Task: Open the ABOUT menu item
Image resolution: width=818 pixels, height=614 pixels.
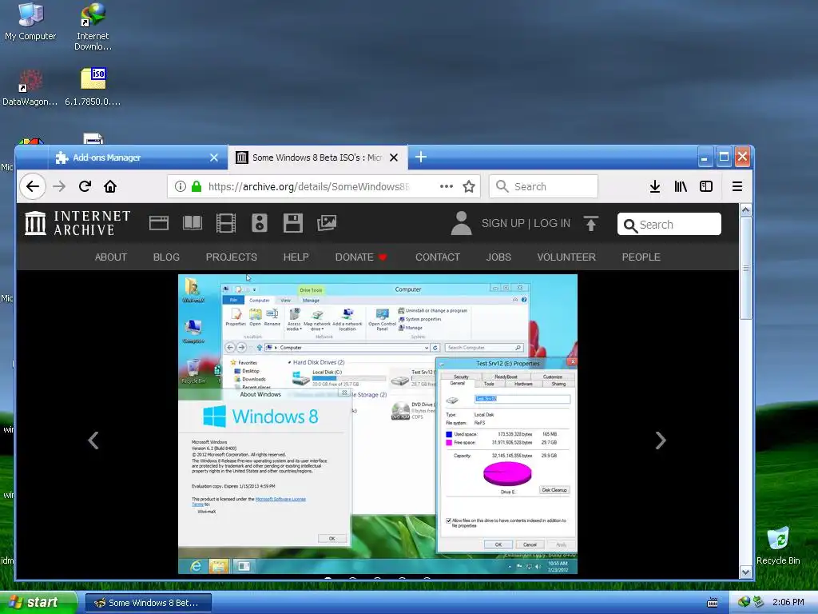Action: tap(110, 257)
